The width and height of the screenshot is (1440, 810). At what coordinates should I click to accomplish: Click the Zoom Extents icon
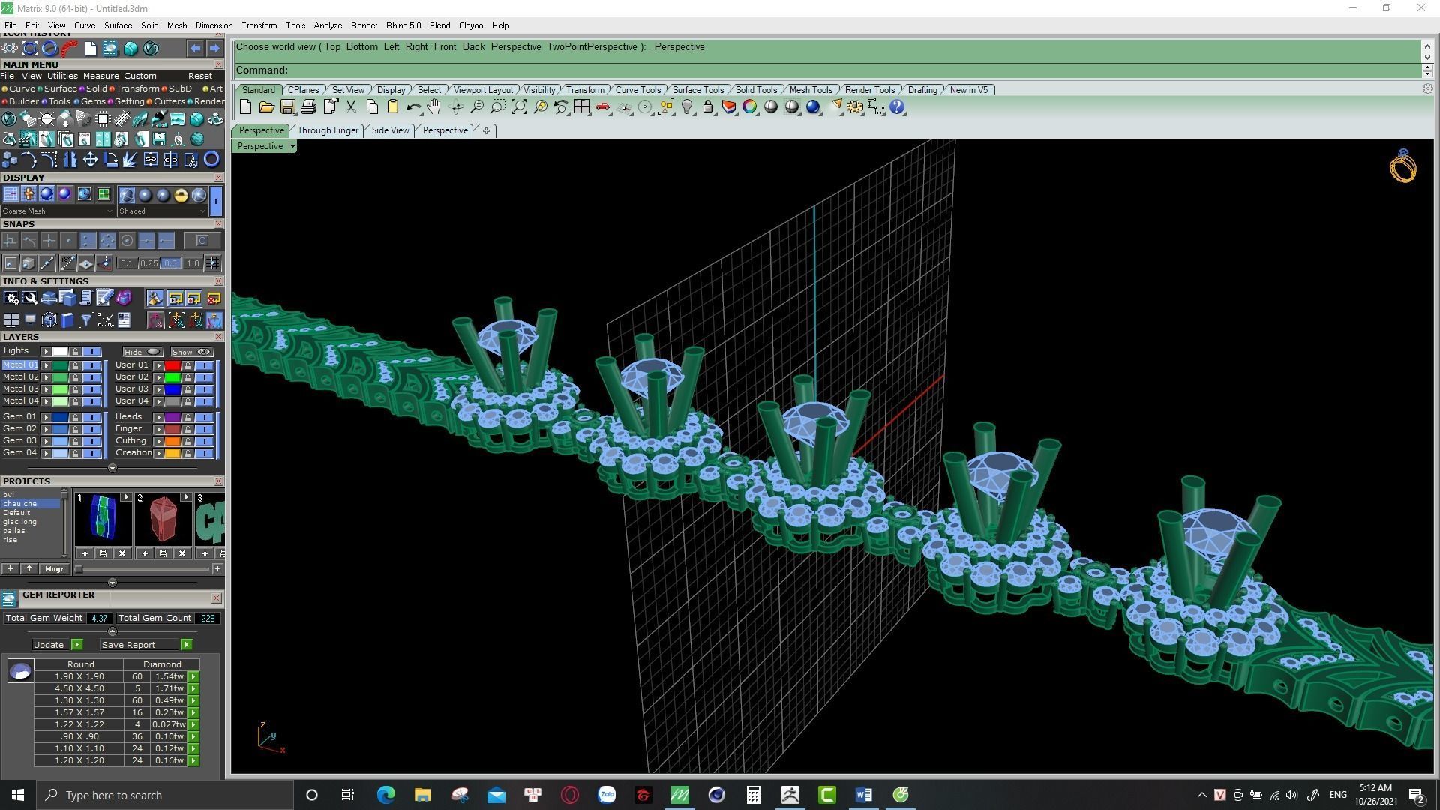click(x=519, y=107)
